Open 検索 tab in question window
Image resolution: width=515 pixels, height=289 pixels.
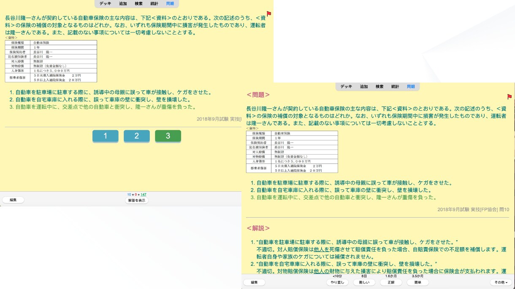[138, 4]
